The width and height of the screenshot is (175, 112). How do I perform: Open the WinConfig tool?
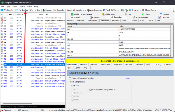coord(7,10)
